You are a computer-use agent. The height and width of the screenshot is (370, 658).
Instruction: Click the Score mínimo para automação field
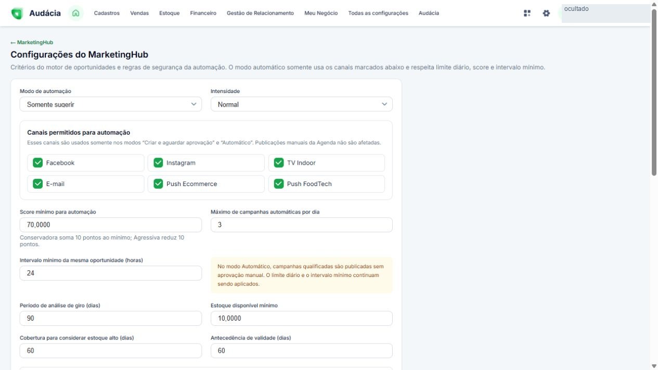click(x=111, y=225)
